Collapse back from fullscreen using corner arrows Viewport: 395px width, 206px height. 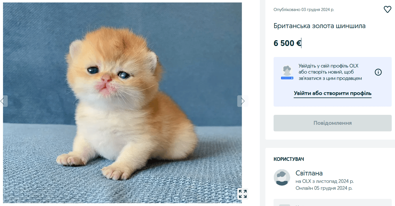243,194
